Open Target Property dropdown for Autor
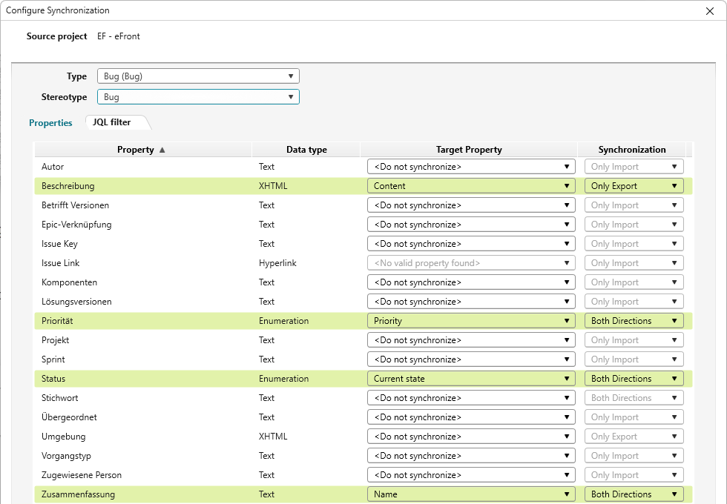This screenshot has height=504, width=727. (471, 167)
